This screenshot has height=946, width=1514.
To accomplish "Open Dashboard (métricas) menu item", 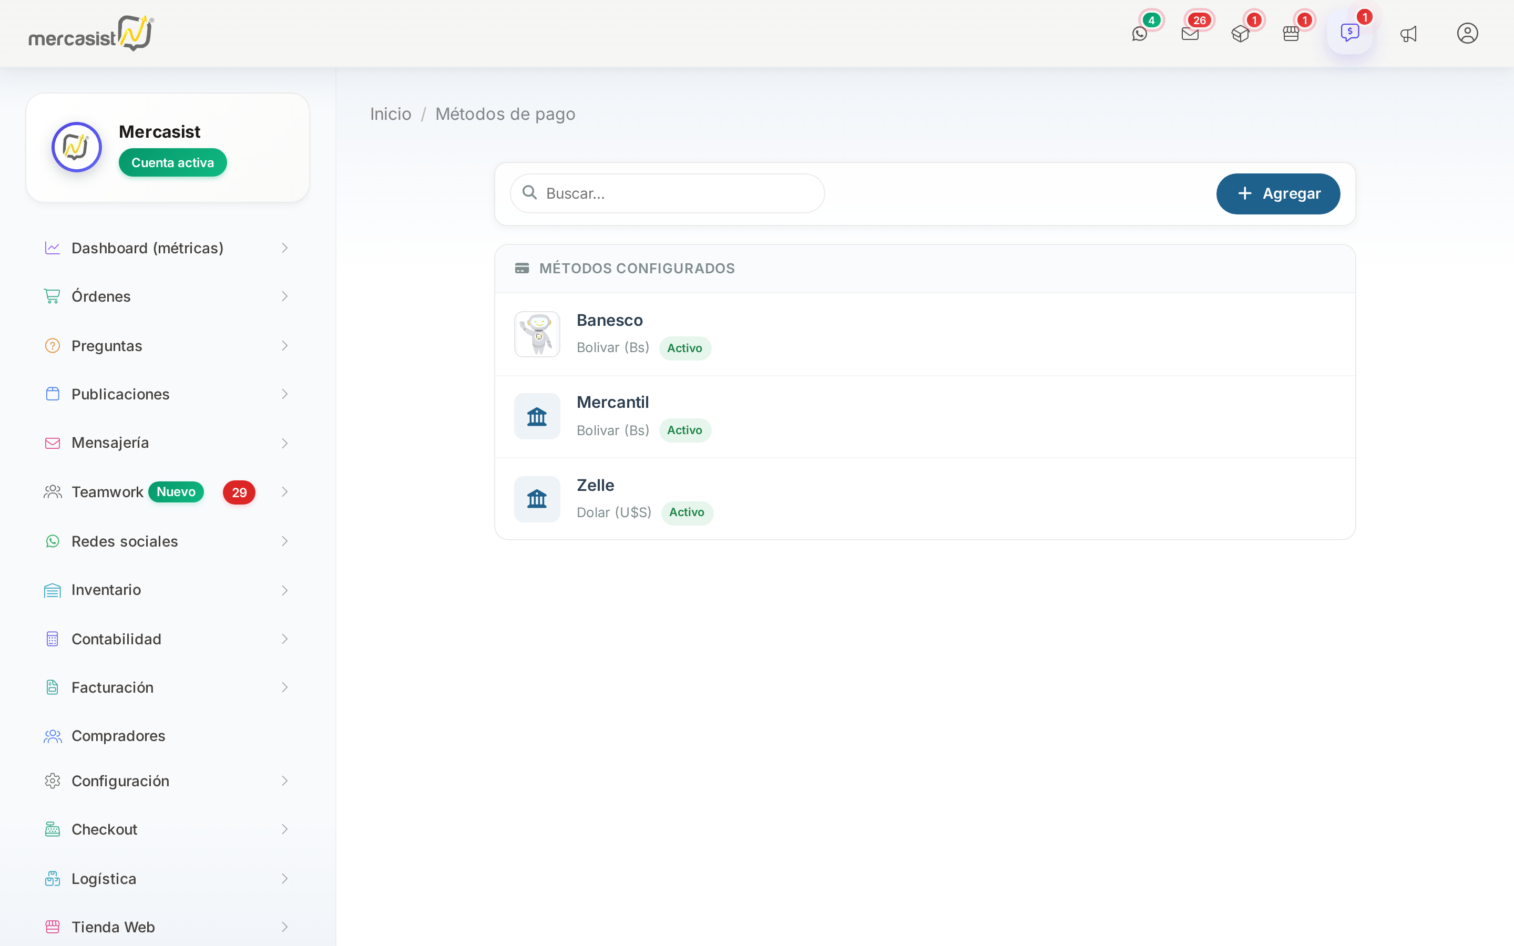I will pos(168,249).
